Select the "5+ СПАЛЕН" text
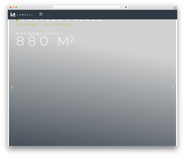Screen dimensions: 185x157 (x=58, y=24)
